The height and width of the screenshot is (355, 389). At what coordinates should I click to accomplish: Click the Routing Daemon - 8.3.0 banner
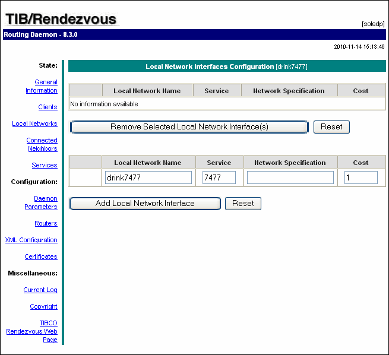pyautogui.click(x=195, y=34)
